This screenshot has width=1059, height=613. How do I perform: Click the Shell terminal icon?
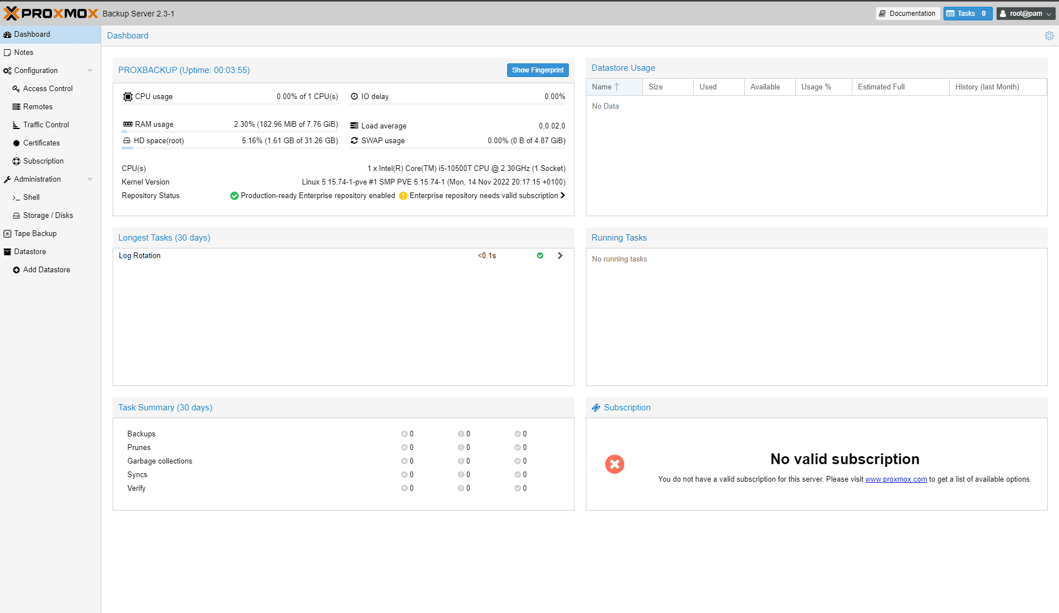coord(16,198)
